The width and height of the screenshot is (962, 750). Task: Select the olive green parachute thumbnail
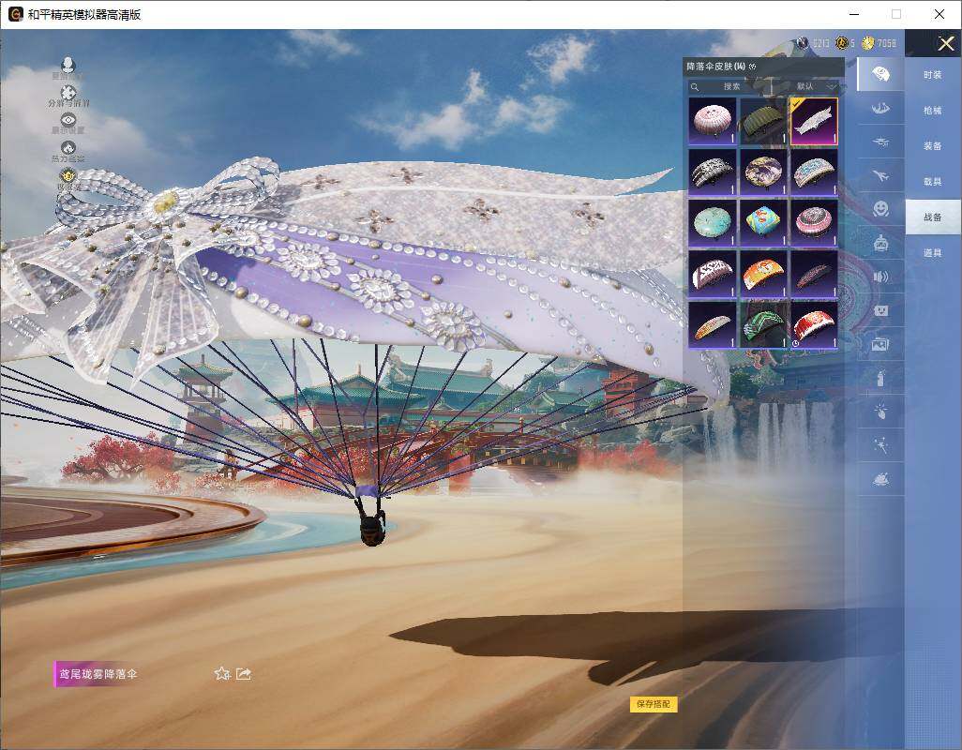coord(763,122)
